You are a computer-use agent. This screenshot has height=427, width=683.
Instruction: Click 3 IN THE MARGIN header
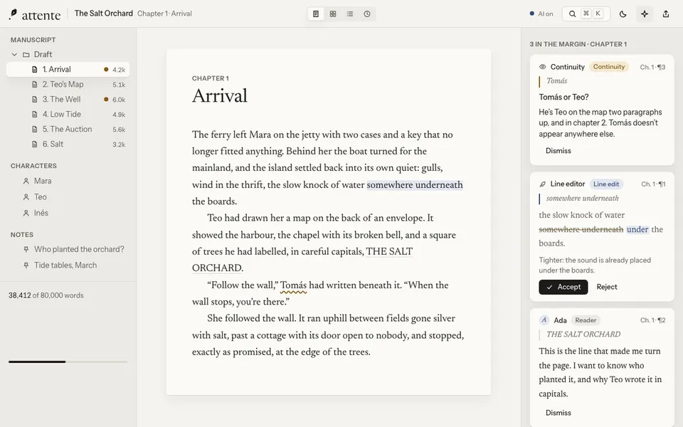coord(578,44)
